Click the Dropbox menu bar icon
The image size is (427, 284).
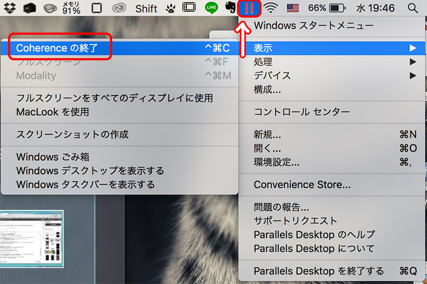point(10,8)
